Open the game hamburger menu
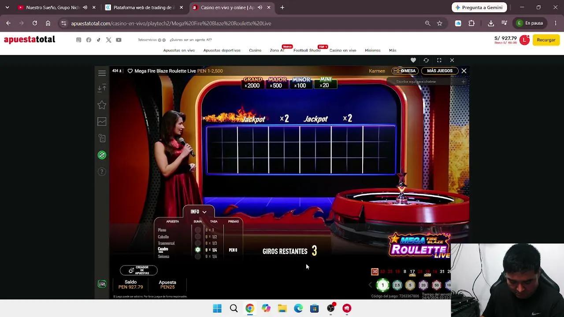 (102, 73)
